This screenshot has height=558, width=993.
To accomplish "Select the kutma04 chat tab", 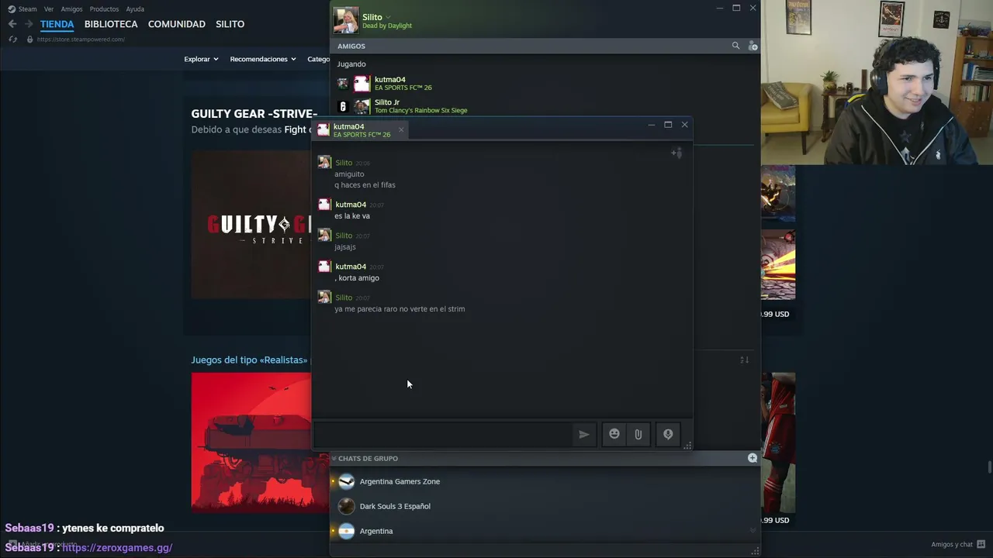I will pos(361,129).
